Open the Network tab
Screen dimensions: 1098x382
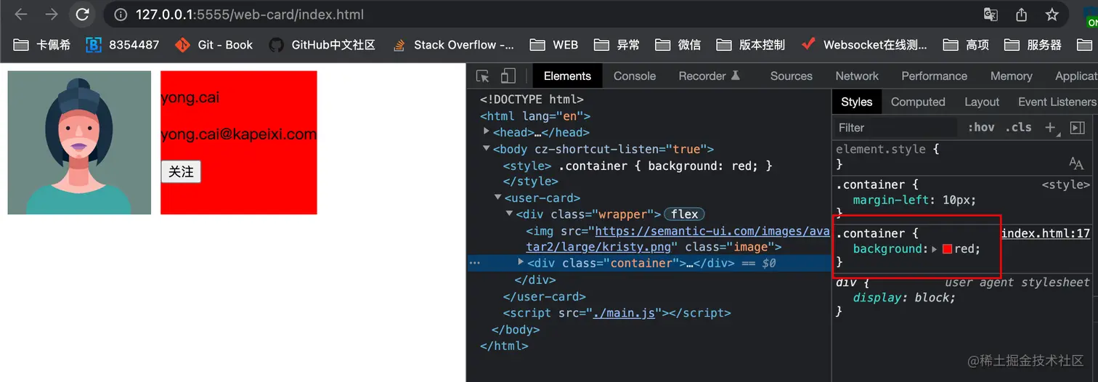pos(857,76)
